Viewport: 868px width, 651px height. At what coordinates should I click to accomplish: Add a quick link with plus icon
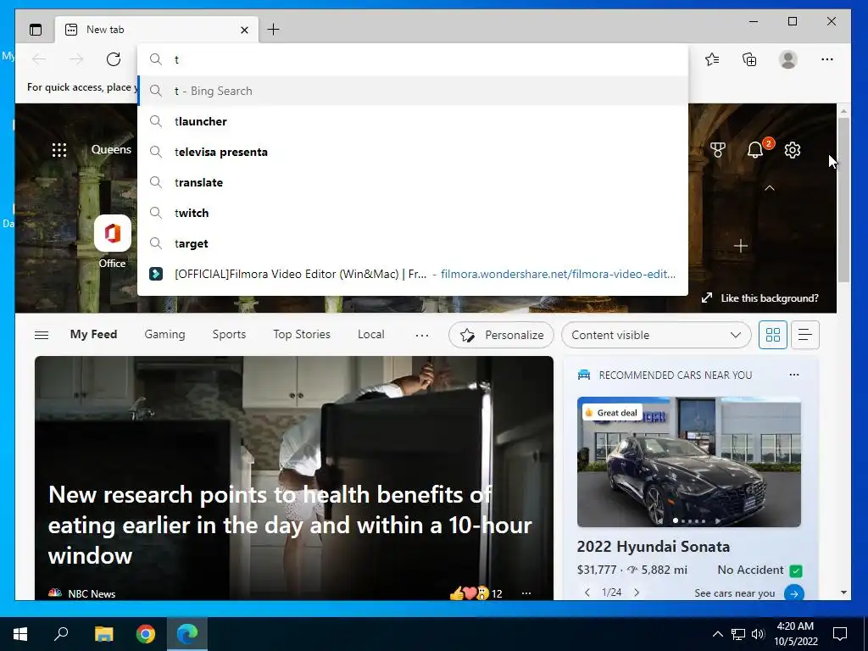741,246
